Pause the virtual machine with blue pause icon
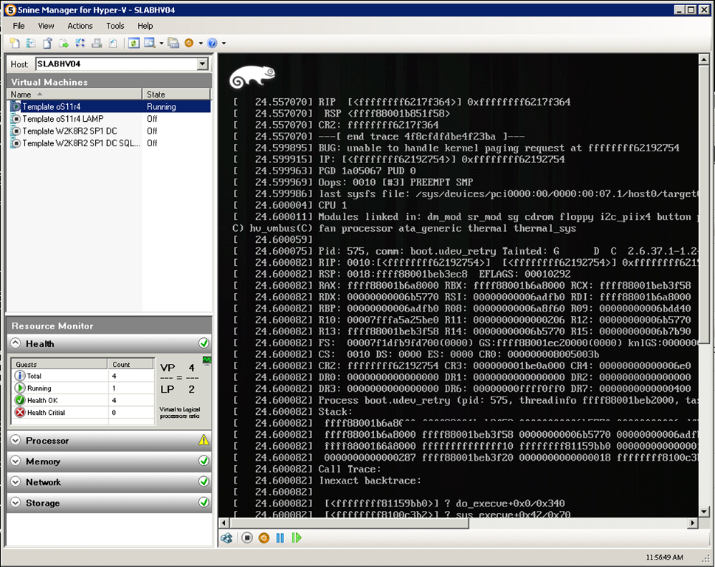The image size is (715, 567). click(x=280, y=538)
